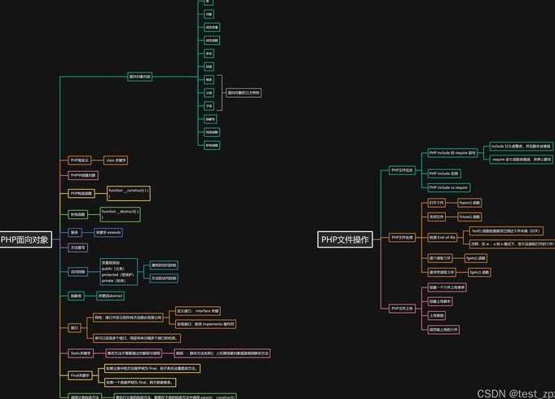Viewport: 555px width, 399px height.
Task: Select the 成员函数 node
Action: pos(212,41)
